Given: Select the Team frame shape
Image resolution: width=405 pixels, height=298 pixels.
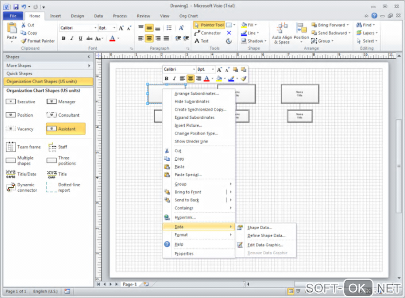Looking at the screenshot, I should tap(23, 147).
